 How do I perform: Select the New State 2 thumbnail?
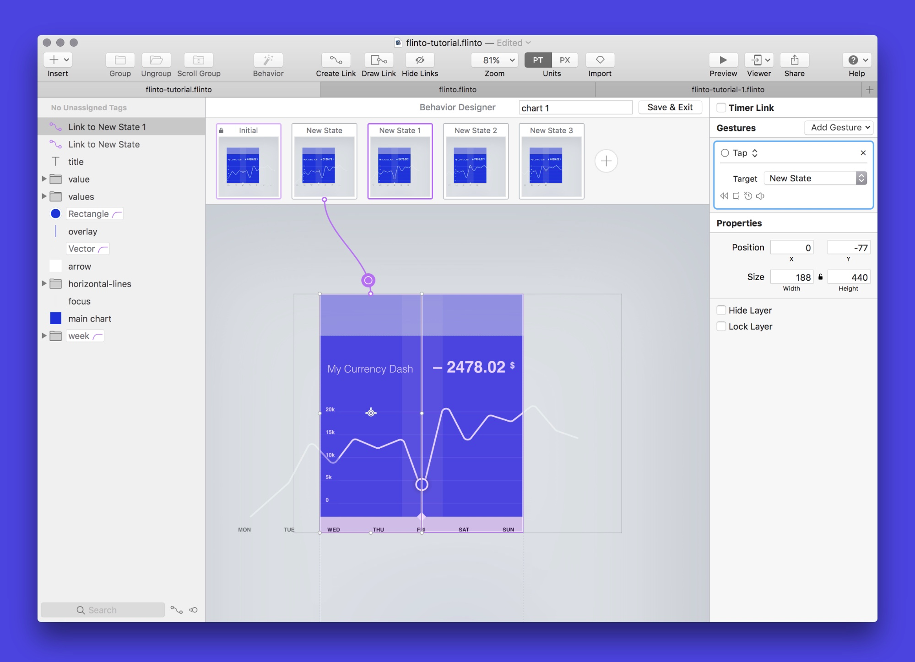pos(476,161)
